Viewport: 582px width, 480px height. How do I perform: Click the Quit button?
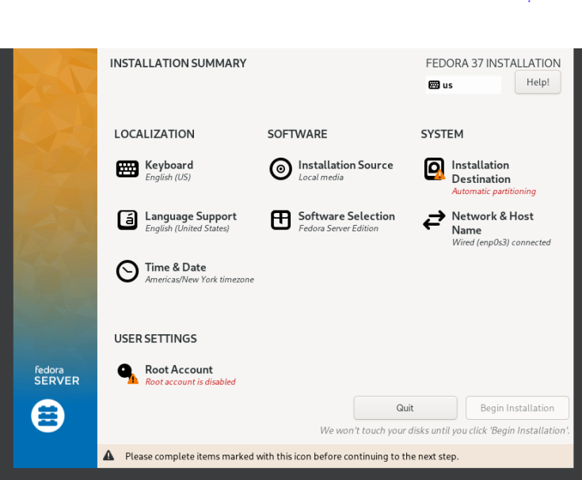[405, 408]
